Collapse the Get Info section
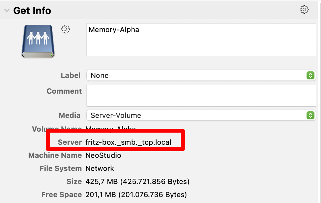 pyautogui.click(x=7, y=10)
